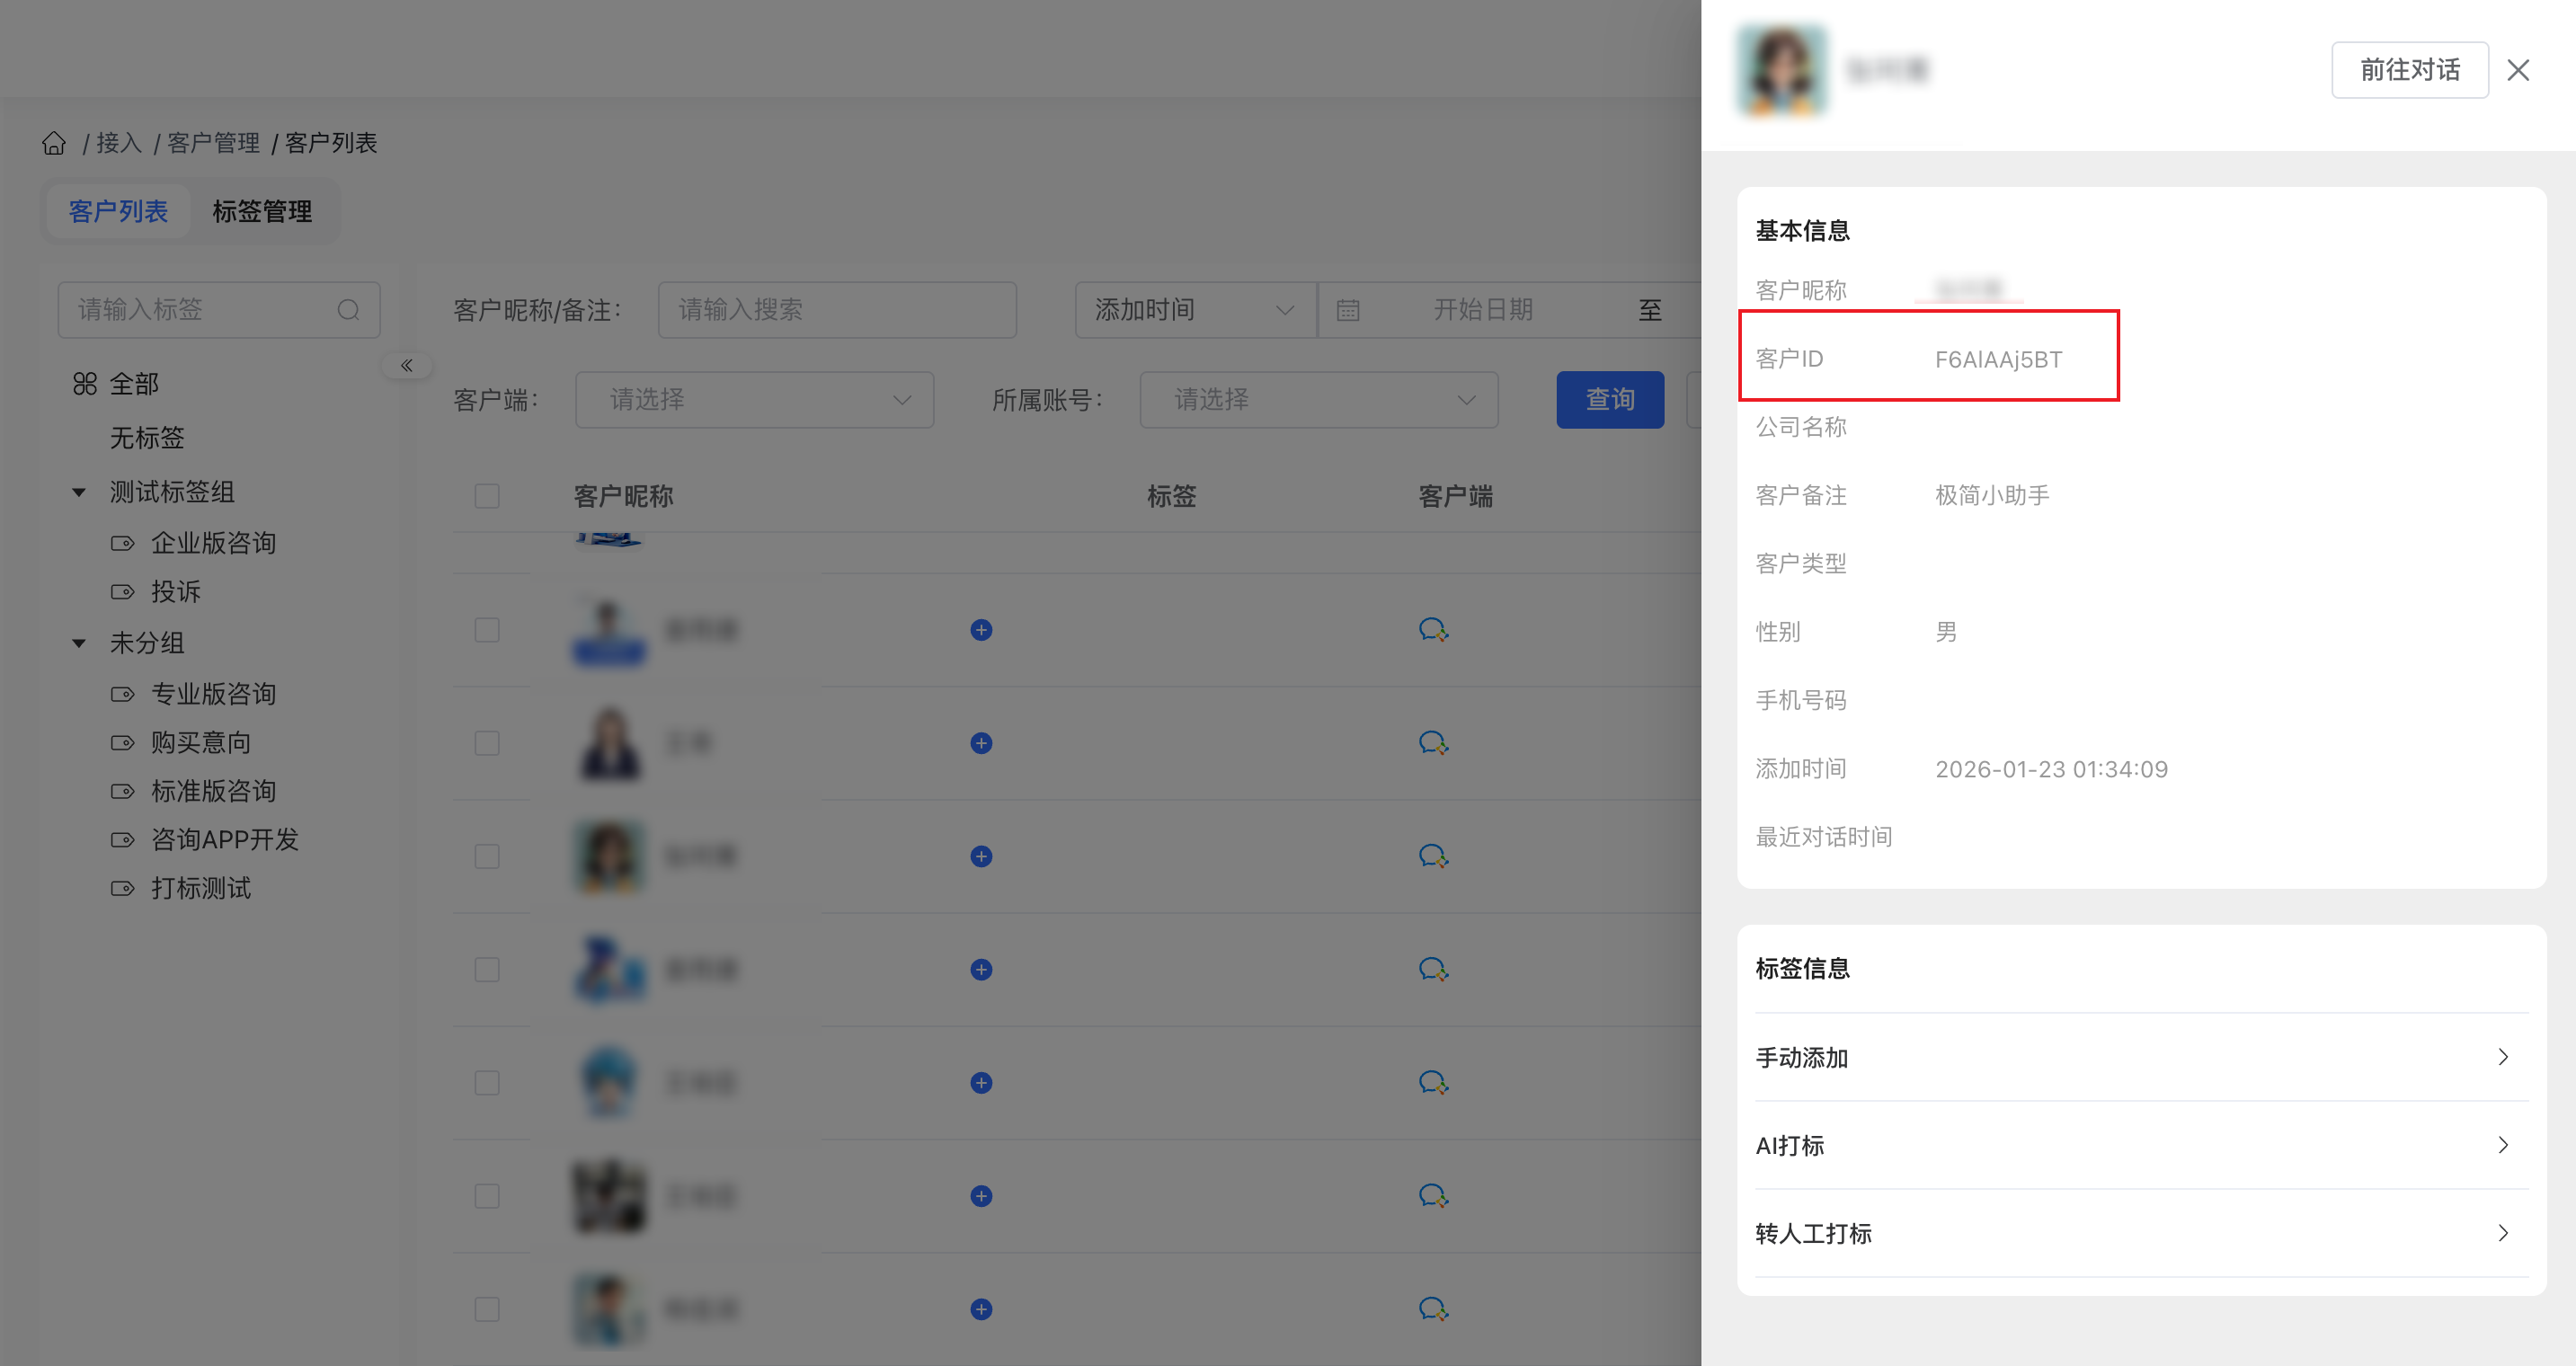Click the tag search magnifier icon
This screenshot has height=1366, width=2576.
348,310
